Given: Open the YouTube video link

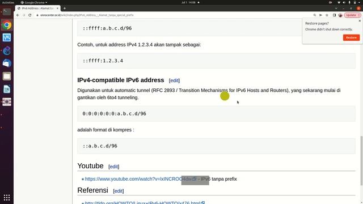Looking at the screenshot, I should click(141, 179).
